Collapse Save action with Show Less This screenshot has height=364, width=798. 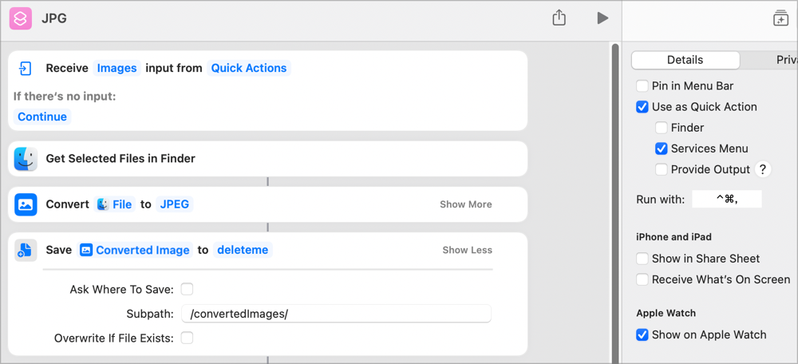(467, 250)
